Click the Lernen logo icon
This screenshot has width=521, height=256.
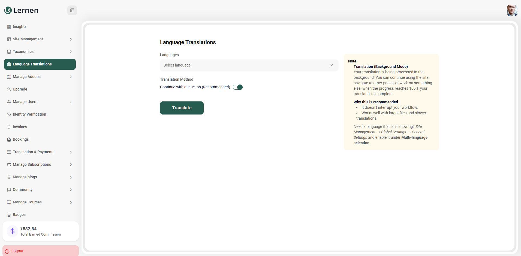(x=8, y=10)
